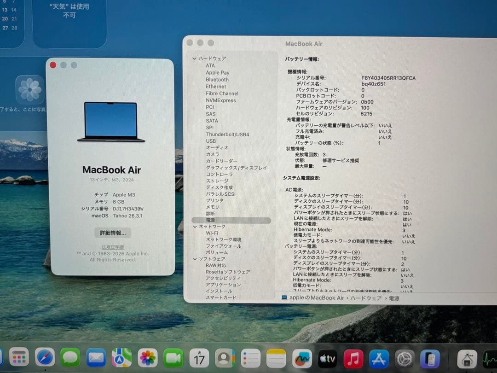The image size is (497, 373).
Task: Select メモリ in the System Information sidebar
Action: (x=212, y=207)
